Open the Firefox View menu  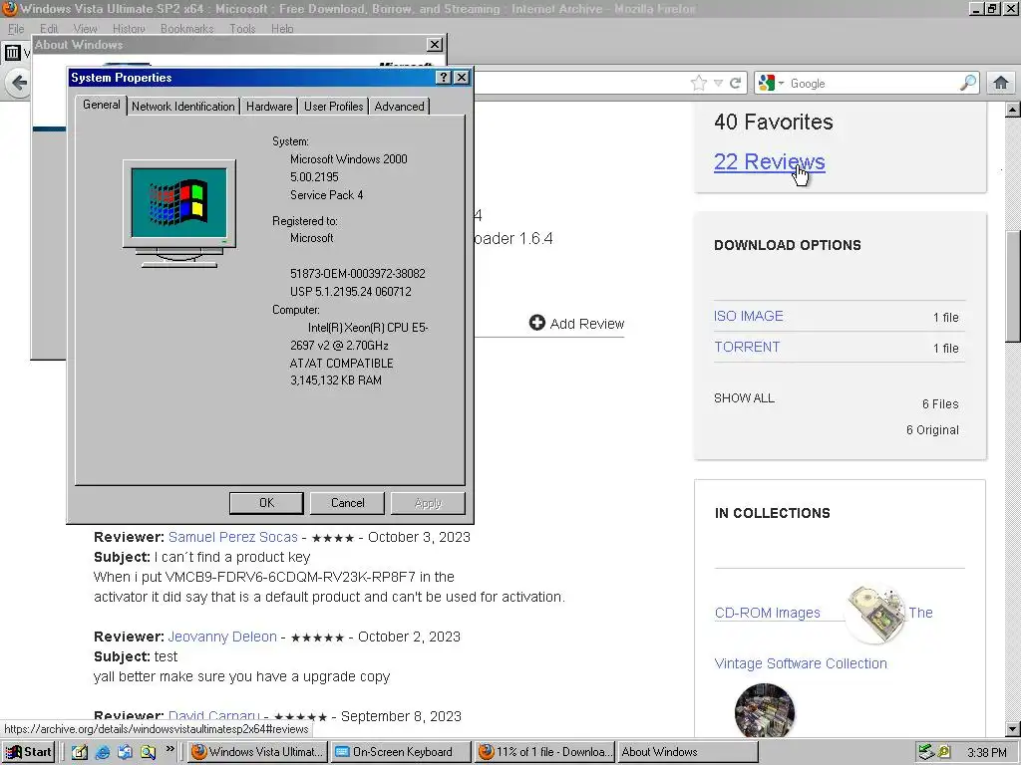tap(86, 29)
